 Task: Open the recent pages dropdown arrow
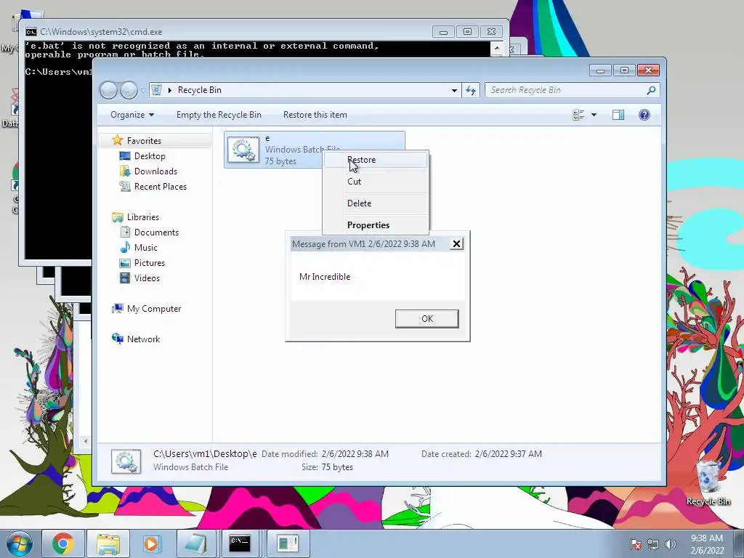click(x=143, y=90)
